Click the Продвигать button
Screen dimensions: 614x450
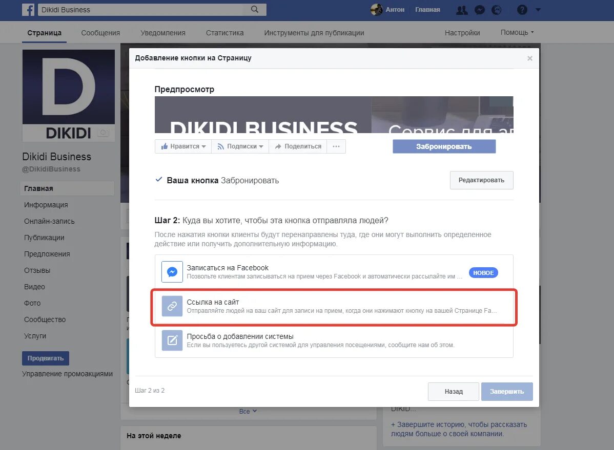[46, 358]
